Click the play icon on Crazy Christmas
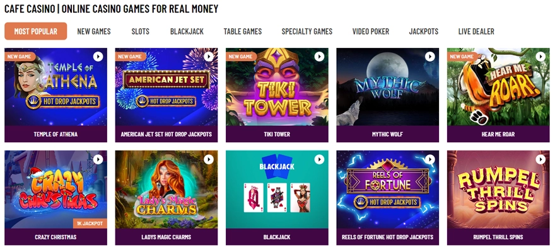The height and width of the screenshot is (250, 555). pyautogui.click(x=98, y=159)
